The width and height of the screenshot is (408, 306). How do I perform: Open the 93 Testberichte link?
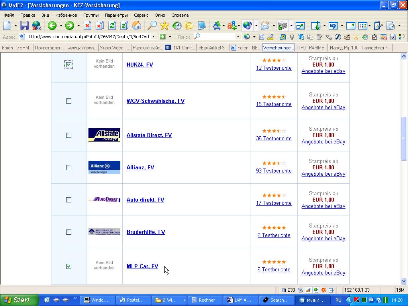pyautogui.click(x=274, y=171)
